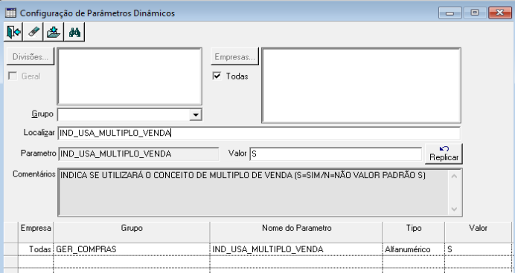Click the Divisões list box
Screen dimensions: 515x273
tap(129, 76)
